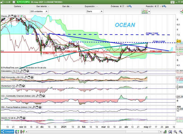183x134 pixels.
Task: Maximize the Estocástico indicator panel
Action: (x=24, y=71)
